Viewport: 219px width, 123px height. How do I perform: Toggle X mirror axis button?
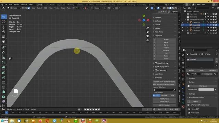click(161, 12)
